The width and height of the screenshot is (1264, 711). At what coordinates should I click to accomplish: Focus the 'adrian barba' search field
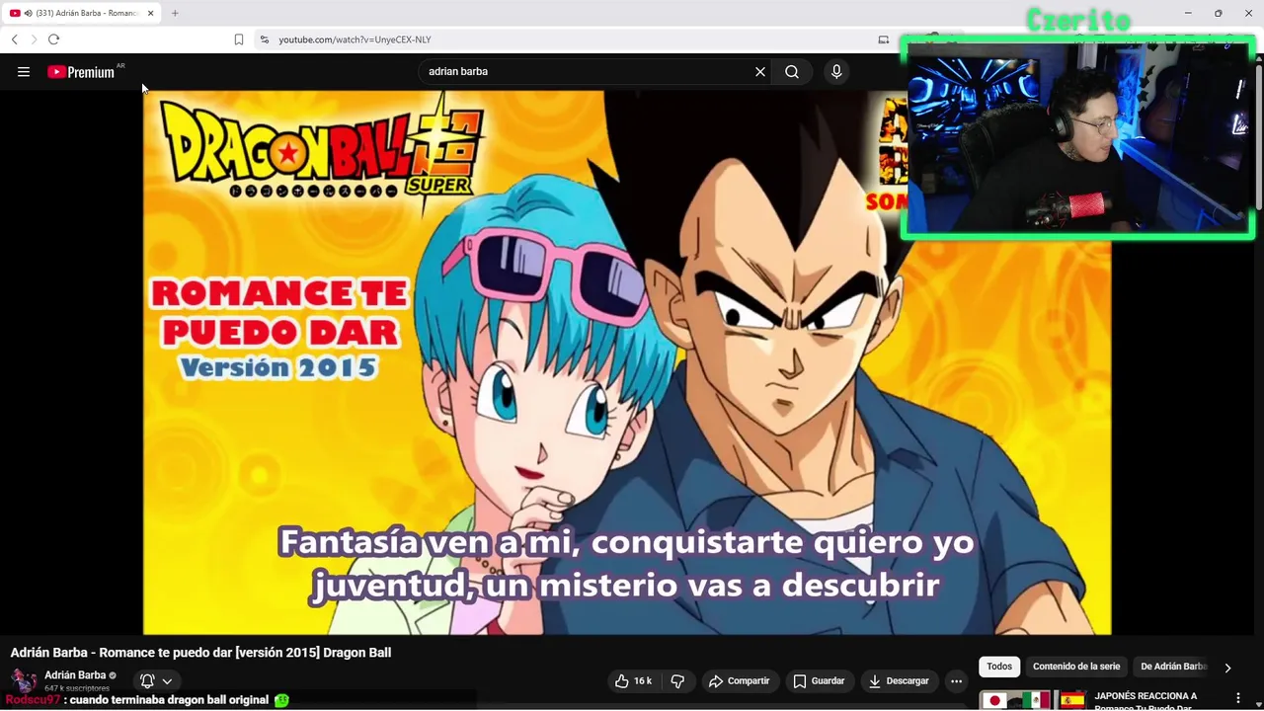pos(588,71)
